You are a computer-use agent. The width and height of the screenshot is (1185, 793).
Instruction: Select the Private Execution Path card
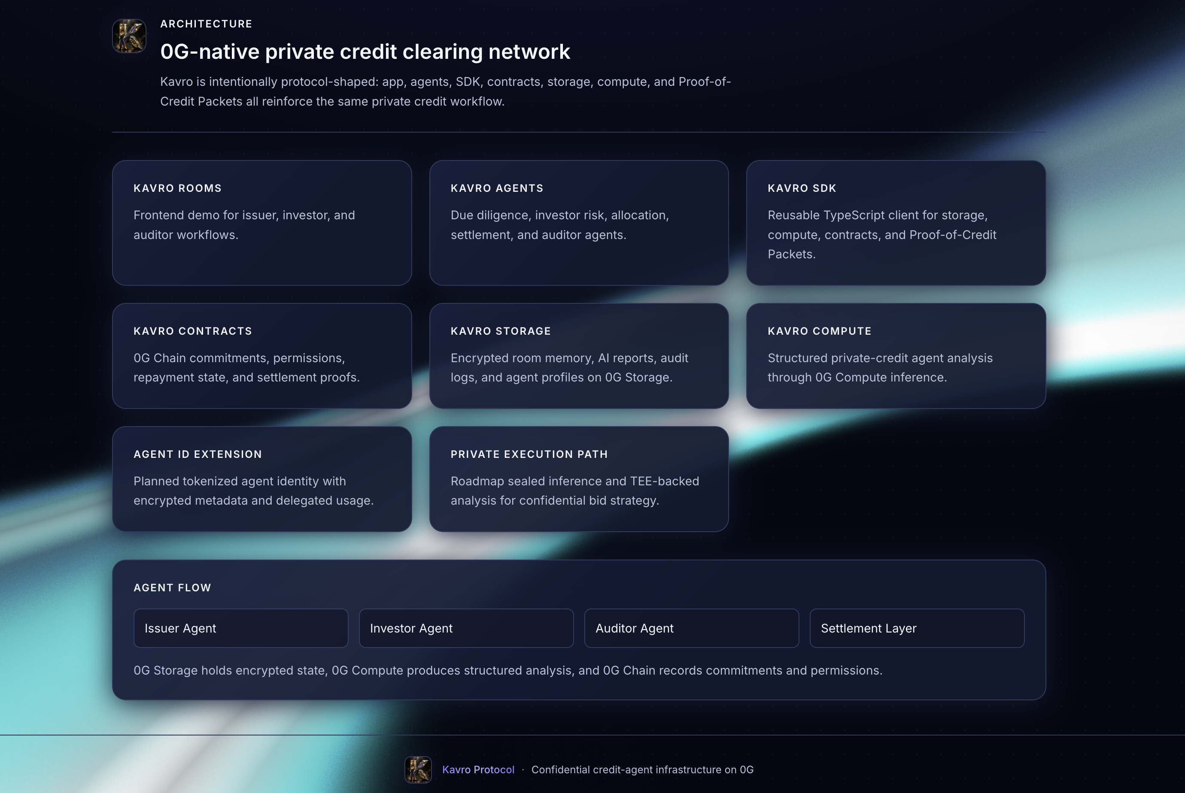tap(579, 479)
